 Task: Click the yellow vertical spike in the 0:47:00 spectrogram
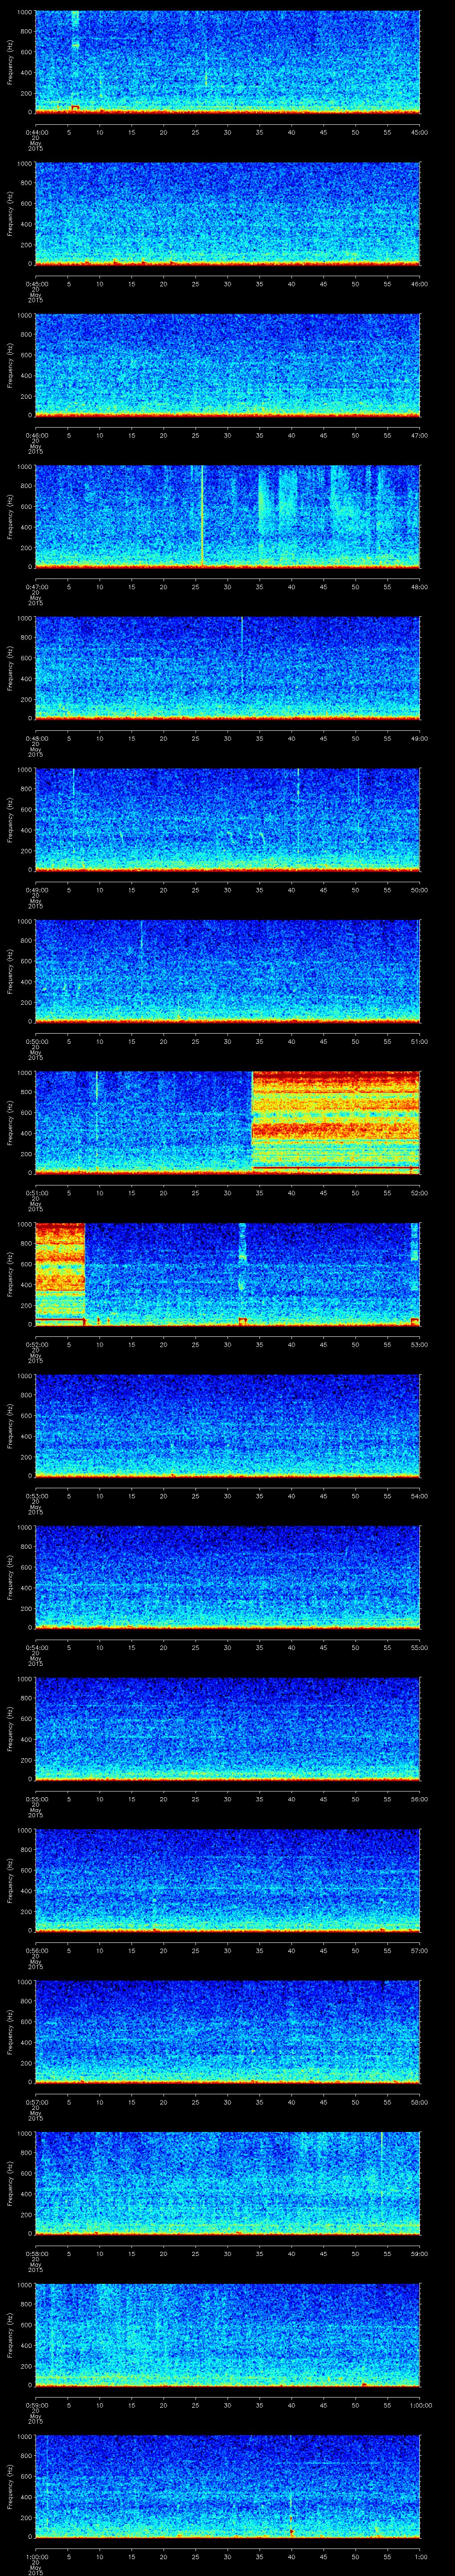pos(202,516)
